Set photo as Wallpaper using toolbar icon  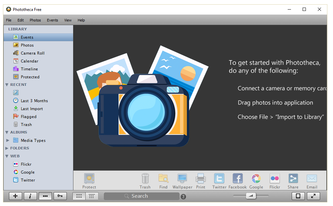point(182,179)
